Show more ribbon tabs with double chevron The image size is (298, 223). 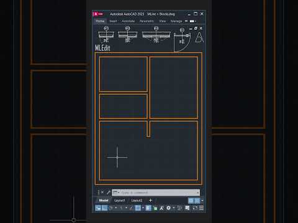pos(186,21)
